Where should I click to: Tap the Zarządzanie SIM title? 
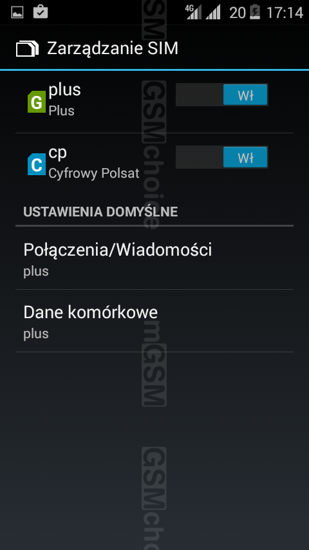click(113, 48)
